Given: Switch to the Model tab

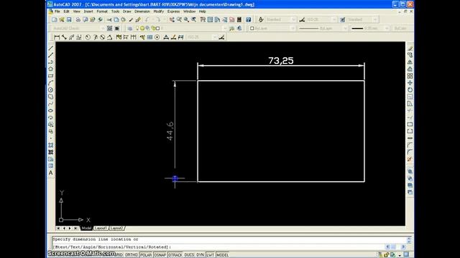Looking at the screenshot, I should coord(86,228).
